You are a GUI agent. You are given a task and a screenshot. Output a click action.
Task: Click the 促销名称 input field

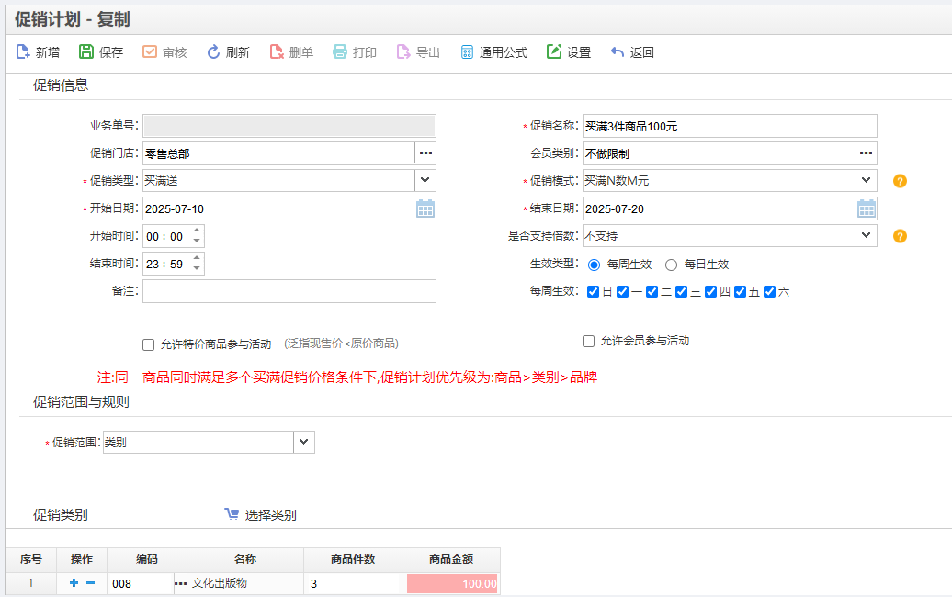coord(730,126)
